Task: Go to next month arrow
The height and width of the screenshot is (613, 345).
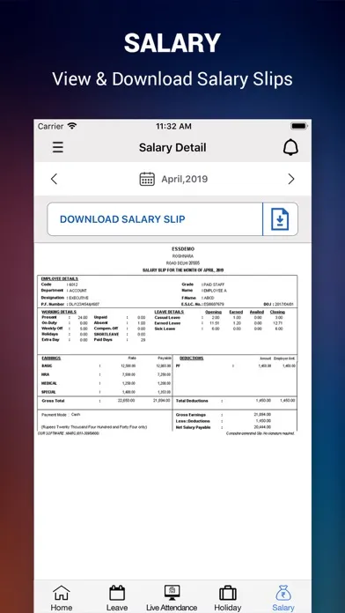Action: pos(291,179)
